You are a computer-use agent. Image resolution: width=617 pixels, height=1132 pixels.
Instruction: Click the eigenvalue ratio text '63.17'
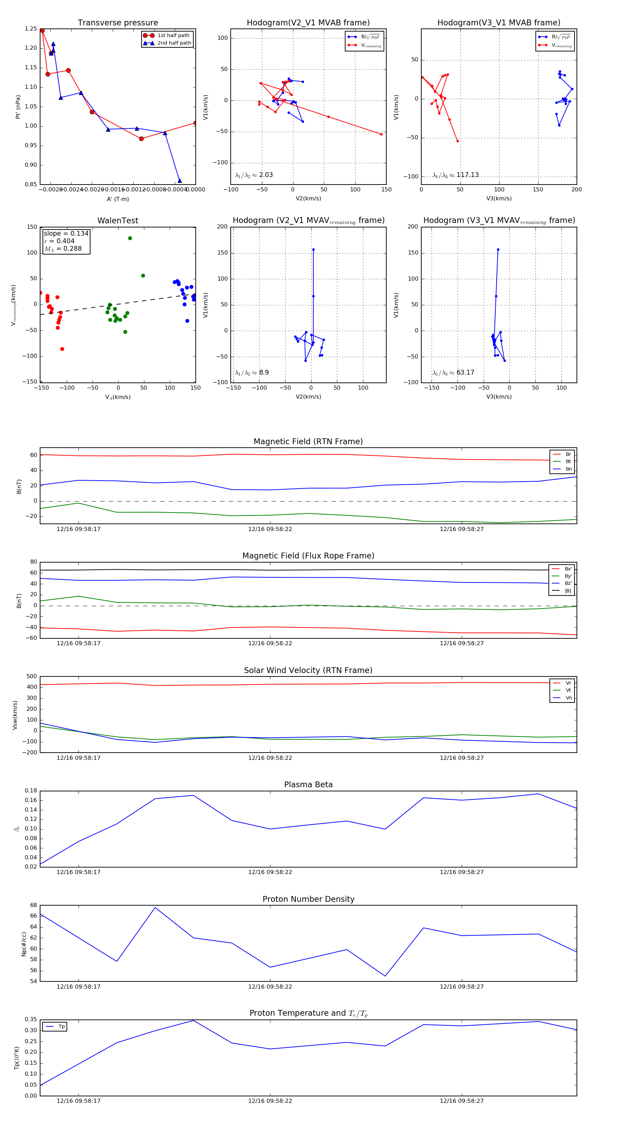click(465, 373)
